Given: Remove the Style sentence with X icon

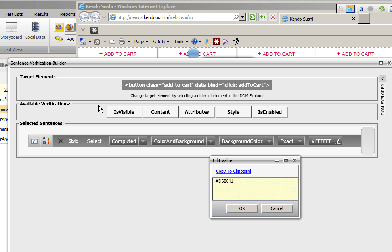Looking at the screenshot, I should point(61,141).
